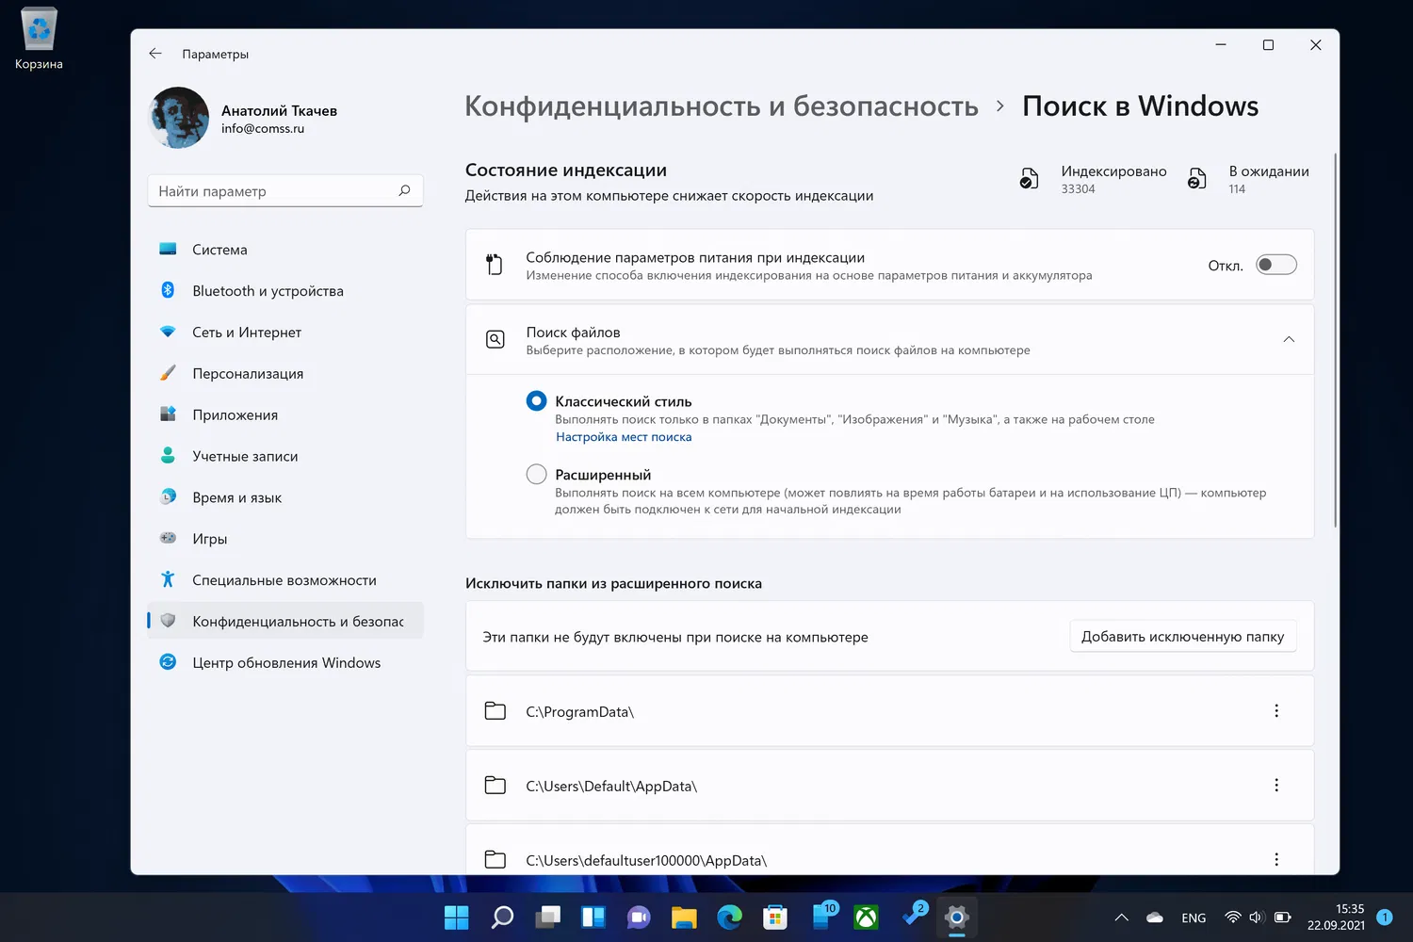Viewport: 1413px width, 942px height.
Task: Open Microsoft Store from taskbar
Action: point(775,917)
